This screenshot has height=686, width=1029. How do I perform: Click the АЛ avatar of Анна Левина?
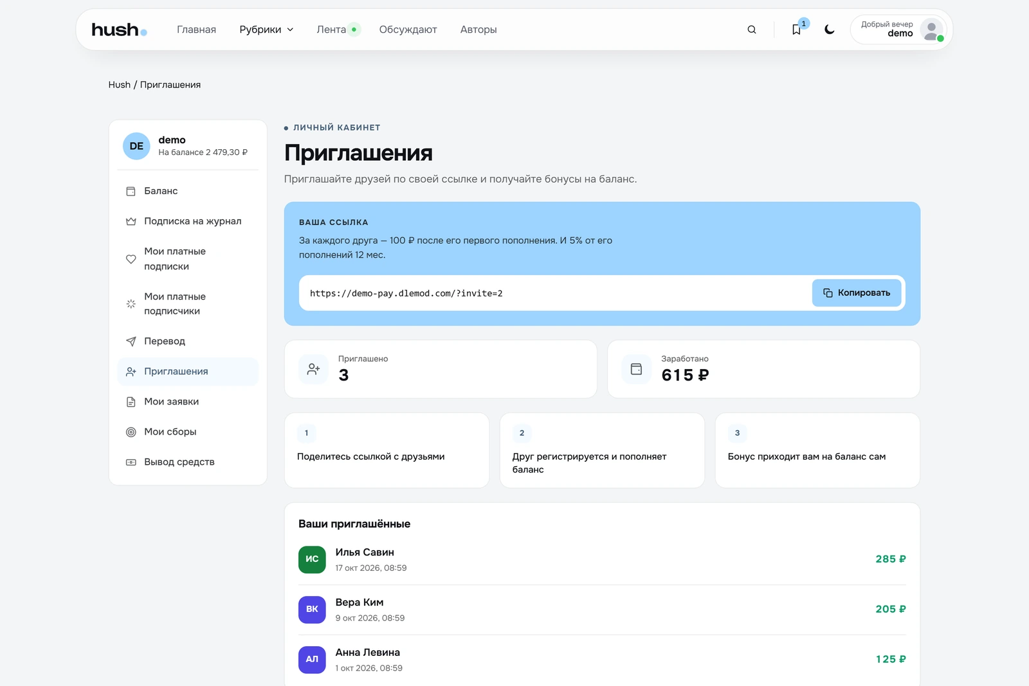[x=312, y=660]
